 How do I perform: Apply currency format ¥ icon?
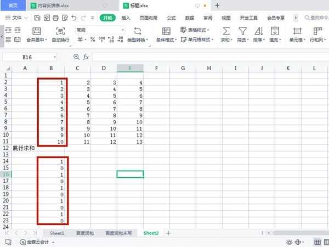coord(80,40)
